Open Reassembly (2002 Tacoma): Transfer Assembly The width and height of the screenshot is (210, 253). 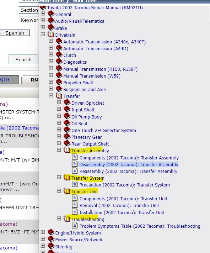click(x=128, y=172)
